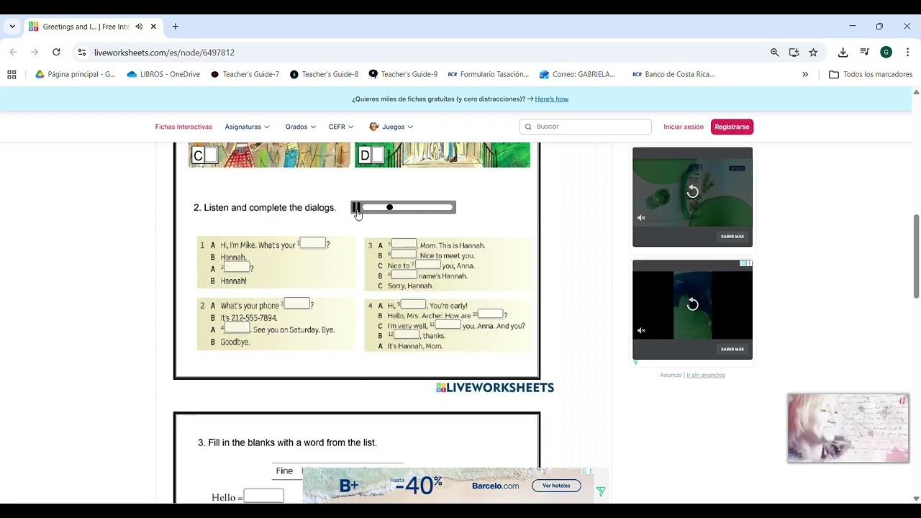Click the address bar URL
This screenshot has height=518, width=921.
[x=164, y=53]
